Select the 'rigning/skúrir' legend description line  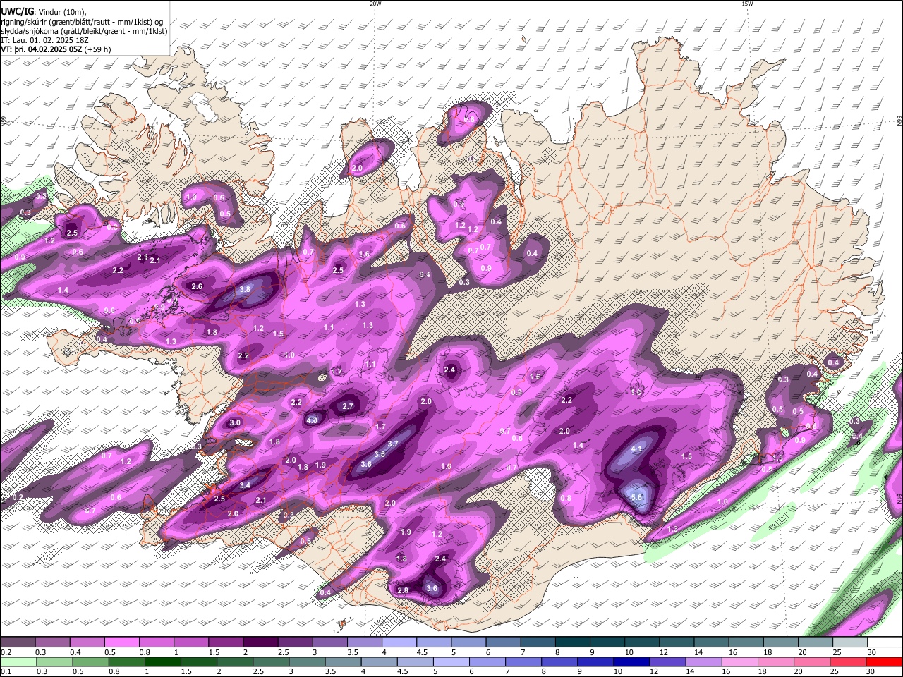click(82, 22)
